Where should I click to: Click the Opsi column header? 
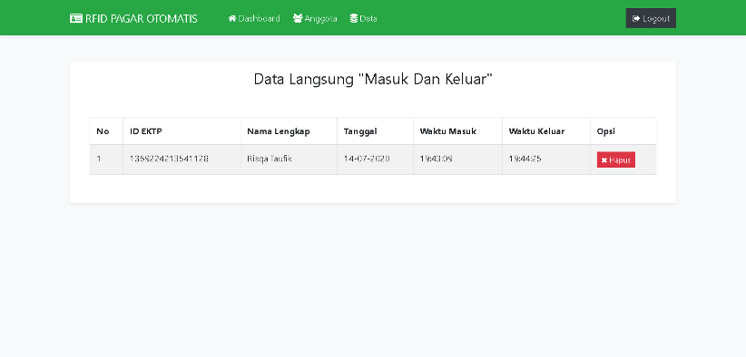(623, 131)
